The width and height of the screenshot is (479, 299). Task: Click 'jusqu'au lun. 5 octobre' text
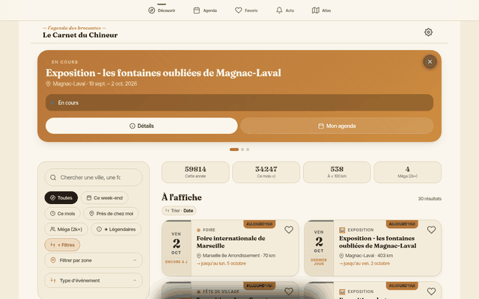click(x=222, y=263)
